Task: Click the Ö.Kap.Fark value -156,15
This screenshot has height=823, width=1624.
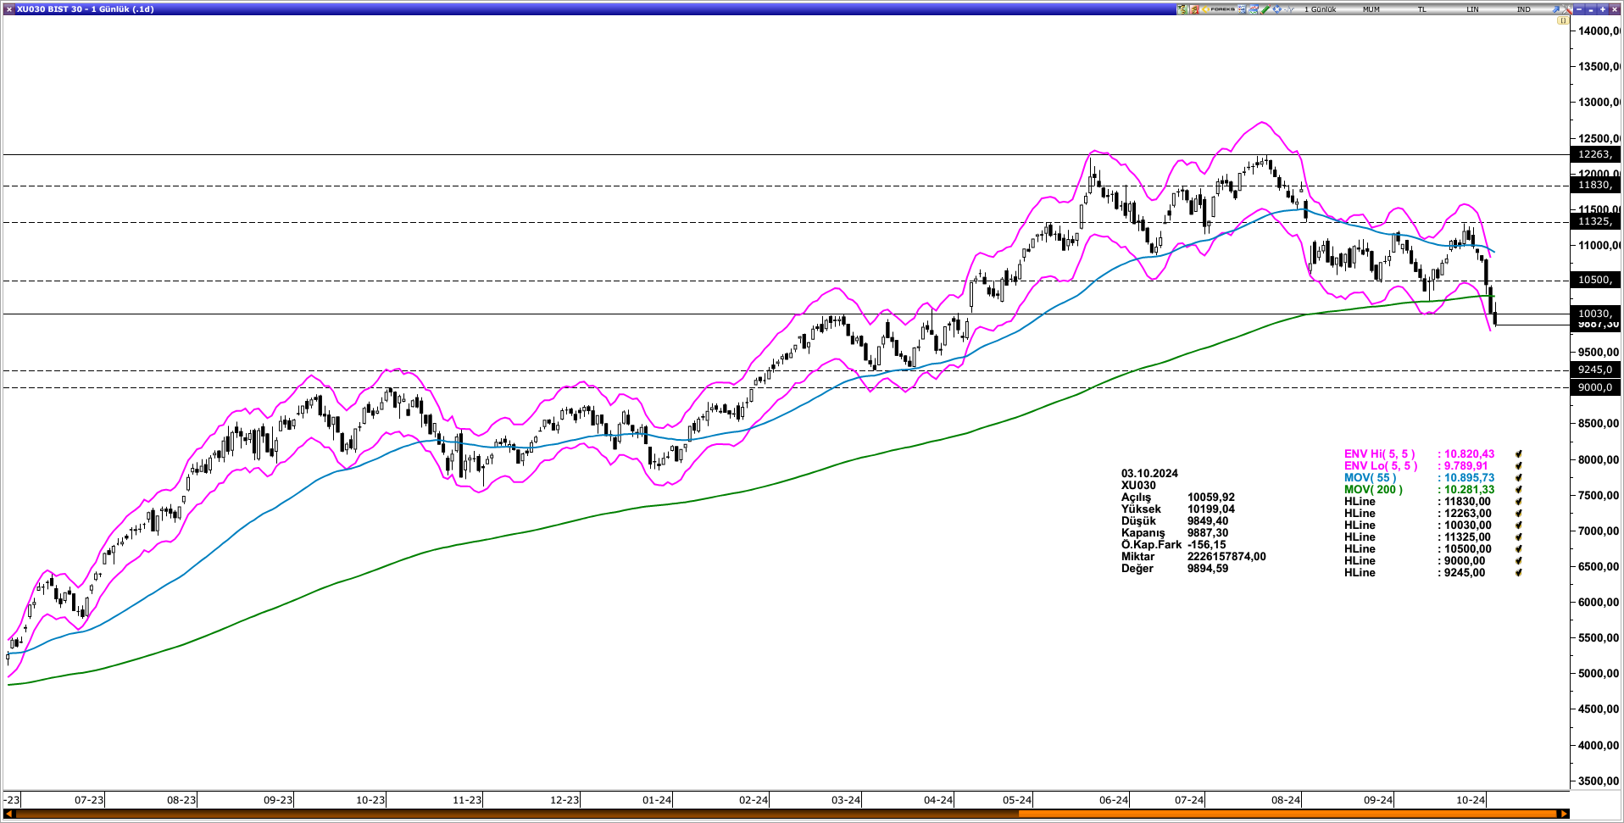Action: pos(1207,545)
